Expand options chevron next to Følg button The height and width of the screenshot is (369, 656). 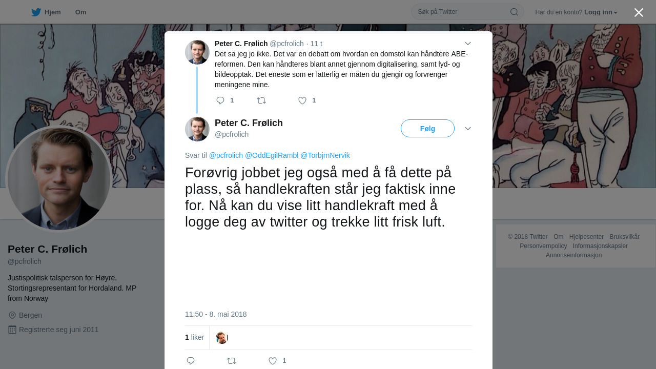pos(468,129)
